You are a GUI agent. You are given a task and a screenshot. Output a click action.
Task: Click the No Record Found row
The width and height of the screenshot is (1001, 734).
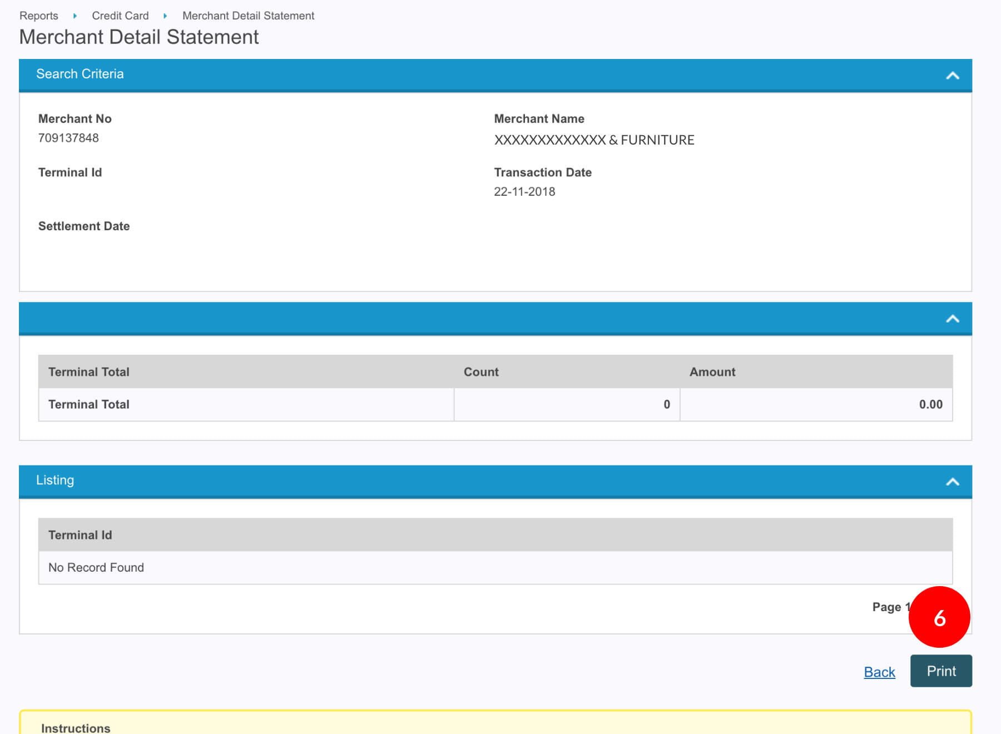(96, 567)
